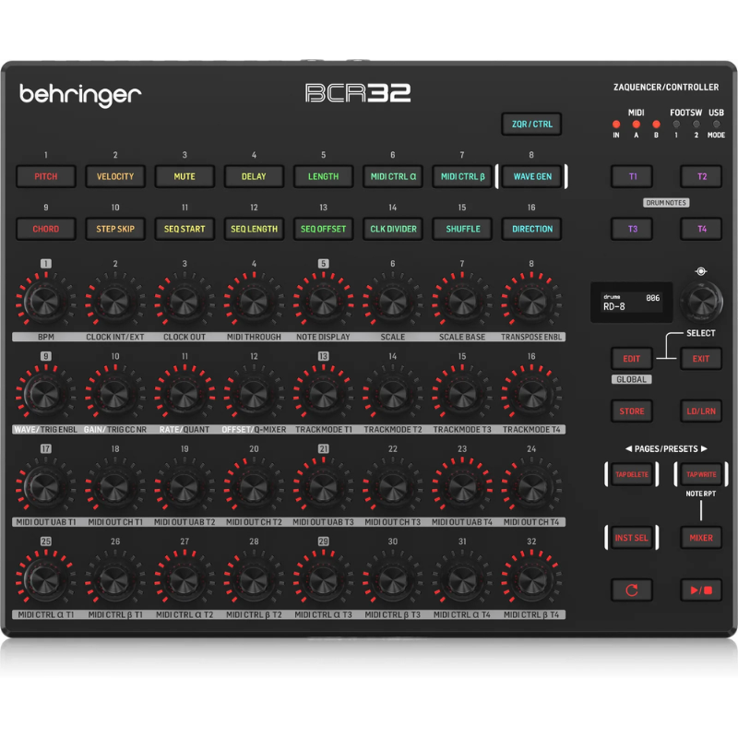Click the MIDI THROUGH knob 4
The width and height of the screenshot is (738, 738).
[253, 301]
